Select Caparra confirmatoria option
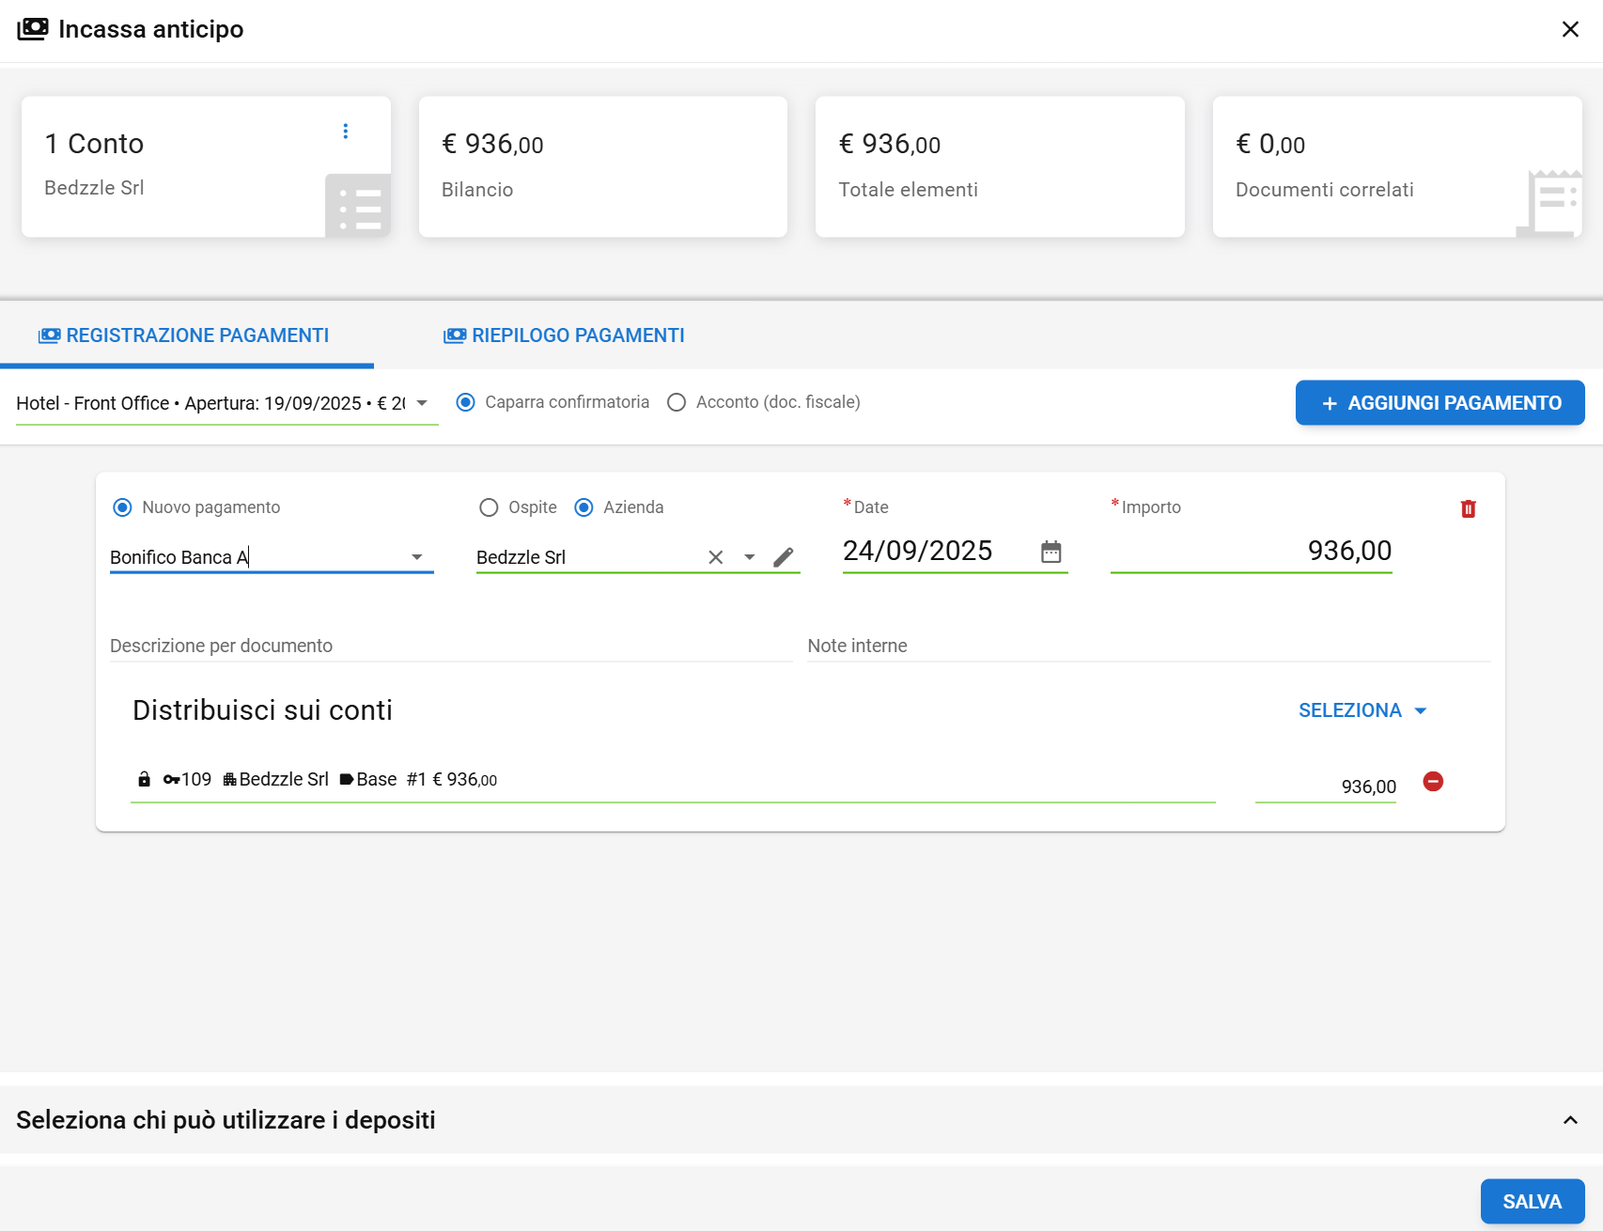The height and width of the screenshot is (1231, 1603). 466,403
